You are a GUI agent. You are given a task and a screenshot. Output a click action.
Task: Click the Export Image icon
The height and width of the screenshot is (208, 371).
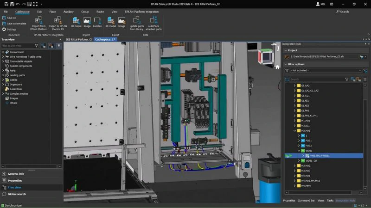[122, 20]
